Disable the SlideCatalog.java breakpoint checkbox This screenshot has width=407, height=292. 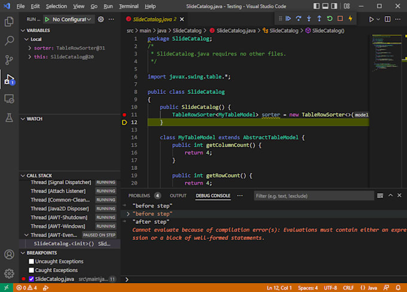coord(31,279)
